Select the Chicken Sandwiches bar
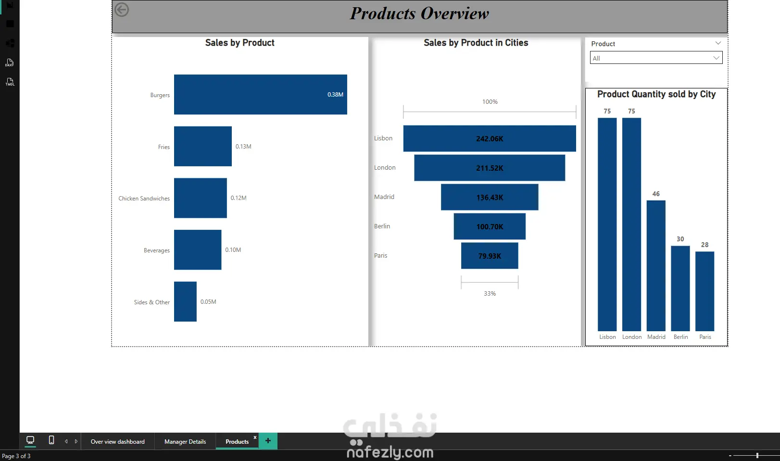The height and width of the screenshot is (461, 780). pos(201,198)
